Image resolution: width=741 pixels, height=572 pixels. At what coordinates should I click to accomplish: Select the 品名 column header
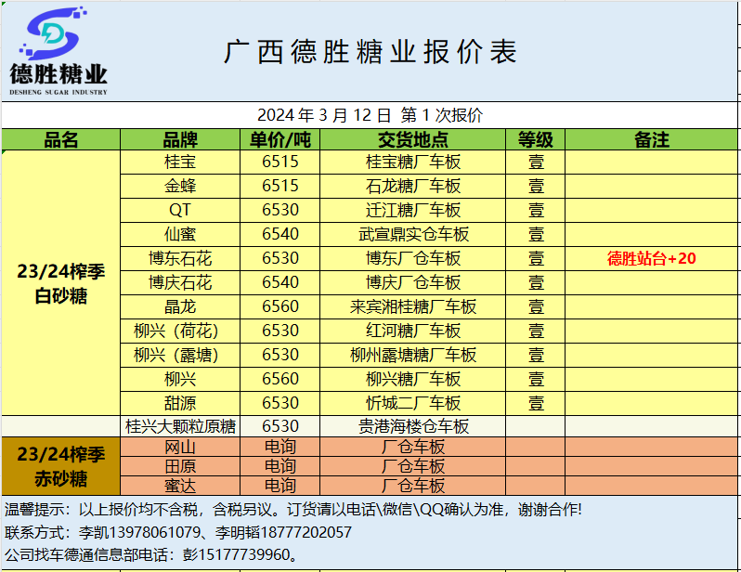[61, 139]
